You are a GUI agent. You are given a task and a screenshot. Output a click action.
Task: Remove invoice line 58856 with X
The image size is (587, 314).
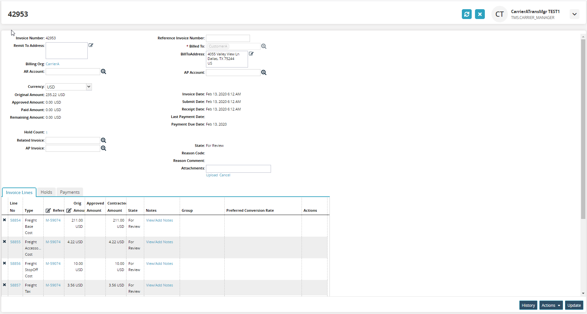pyautogui.click(x=5, y=263)
